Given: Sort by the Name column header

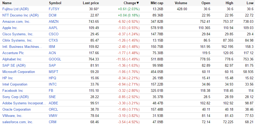Looking at the screenshot, I should [7, 3].
